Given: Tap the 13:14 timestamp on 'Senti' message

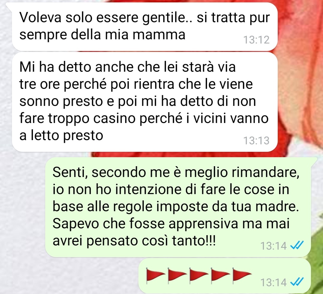Looking at the screenshot, I should click(274, 245).
